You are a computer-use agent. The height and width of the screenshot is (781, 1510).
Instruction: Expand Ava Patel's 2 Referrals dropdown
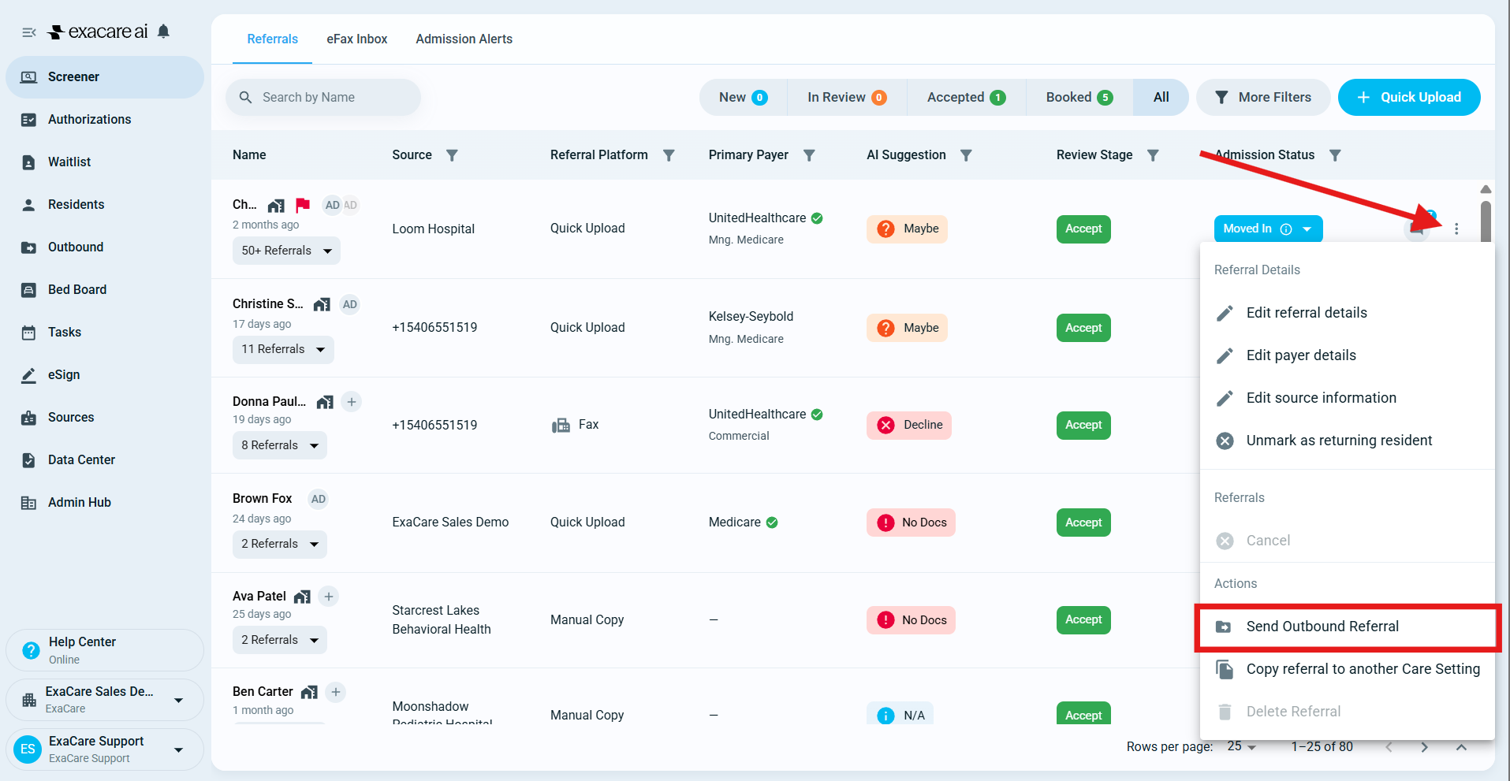[280, 640]
